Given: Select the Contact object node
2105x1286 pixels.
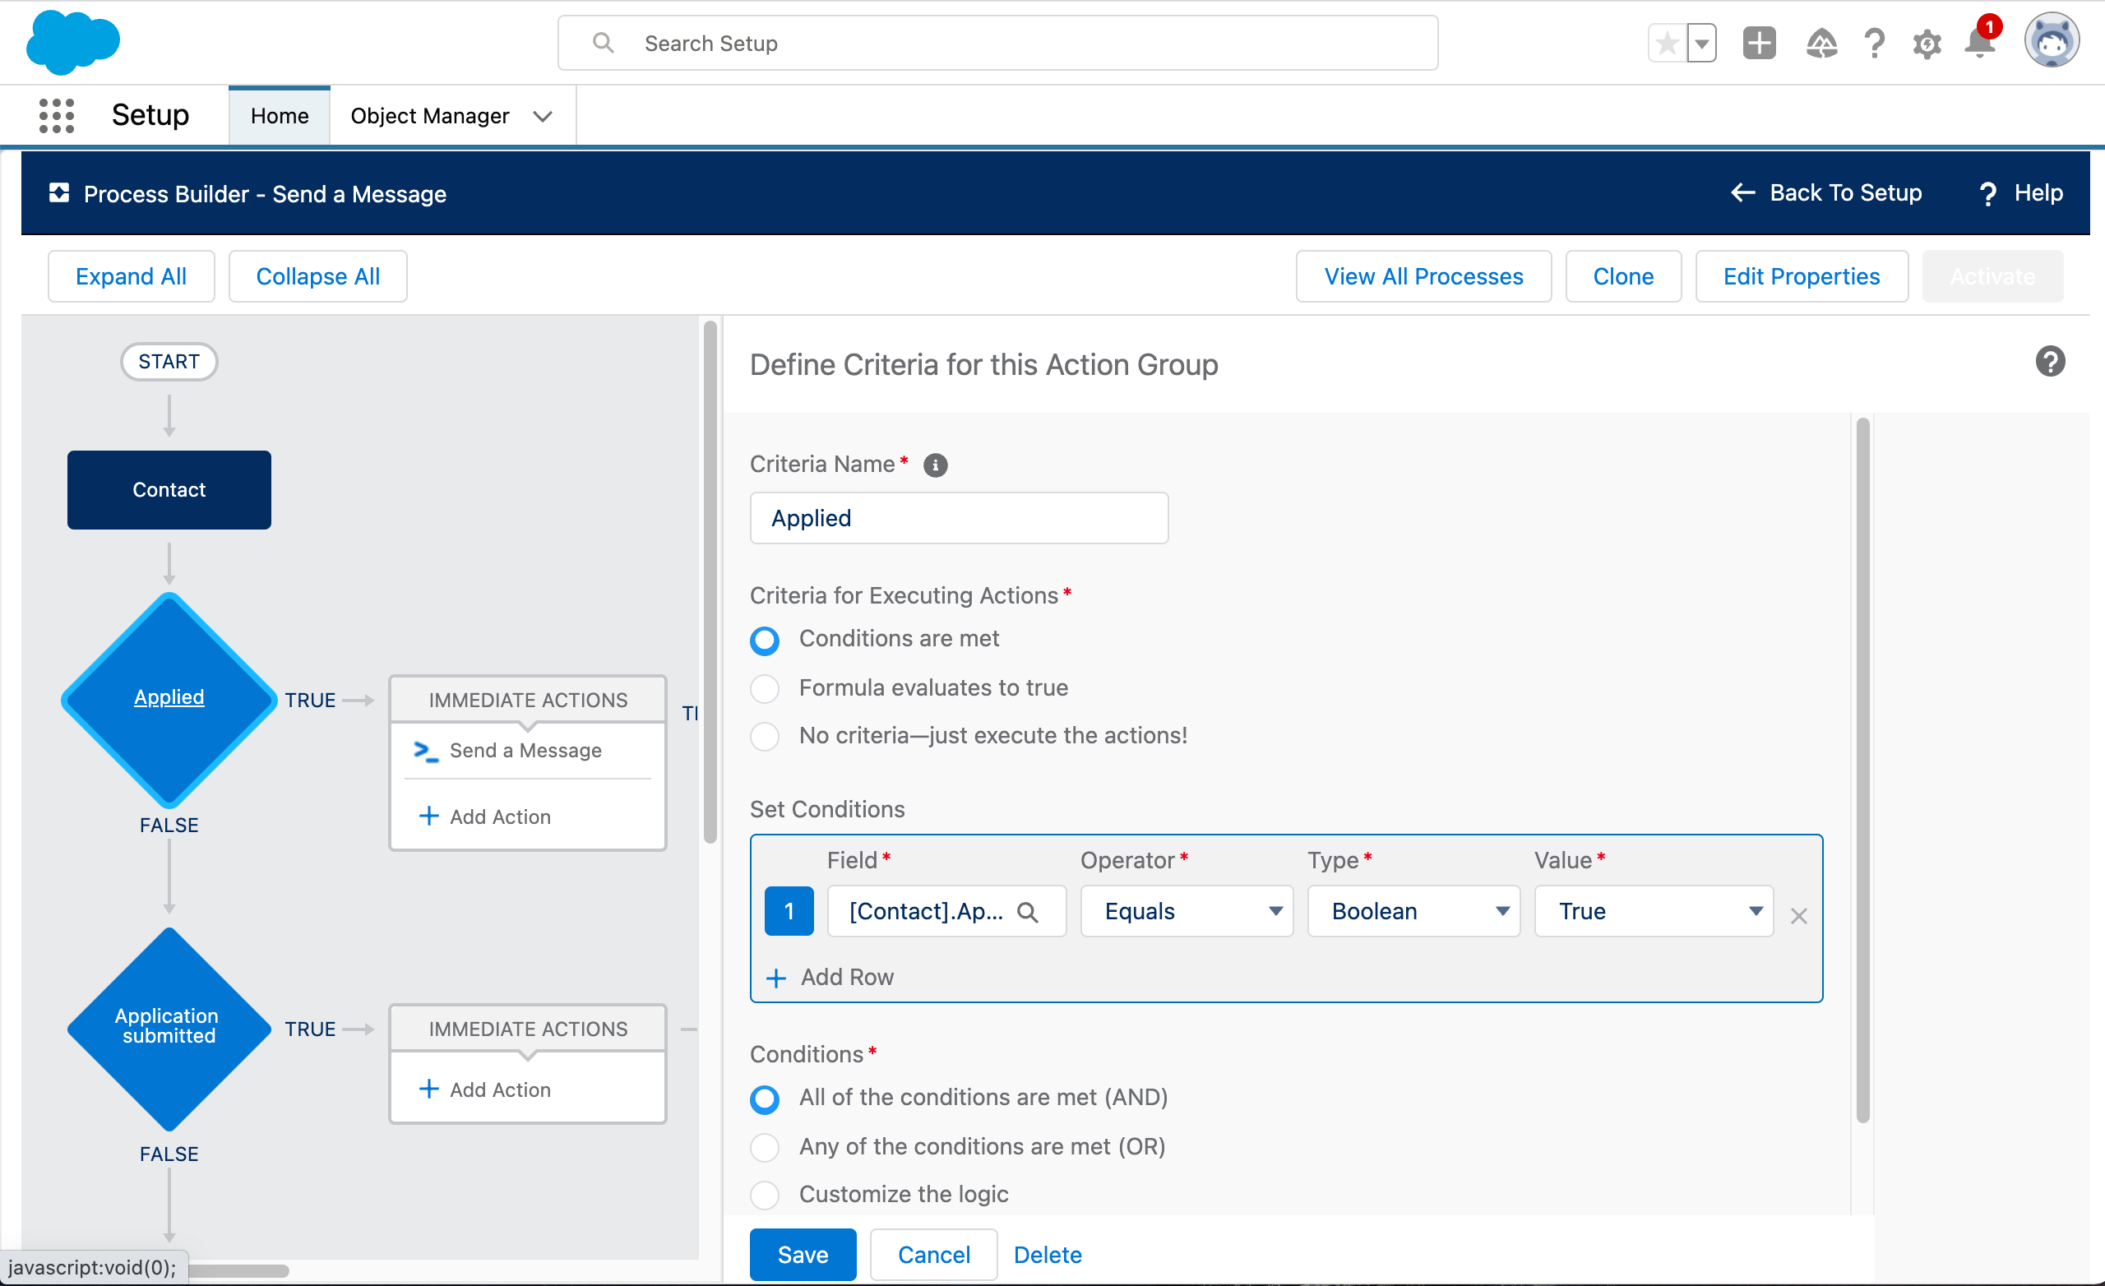Looking at the screenshot, I should [169, 489].
